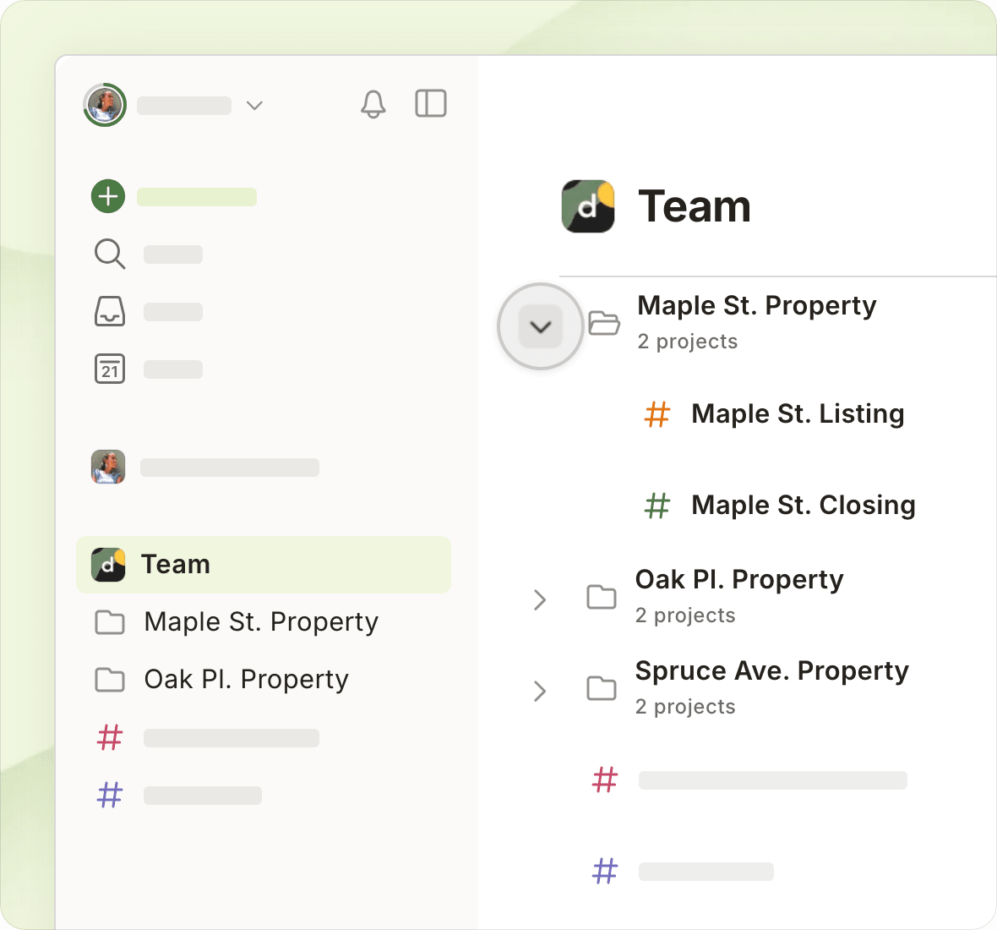Open Maple St. Property folder in sidebar
Screen dimensions: 997x930
(x=261, y=622)
